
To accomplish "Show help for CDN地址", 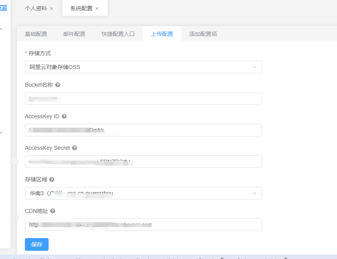I will (53, 211).
